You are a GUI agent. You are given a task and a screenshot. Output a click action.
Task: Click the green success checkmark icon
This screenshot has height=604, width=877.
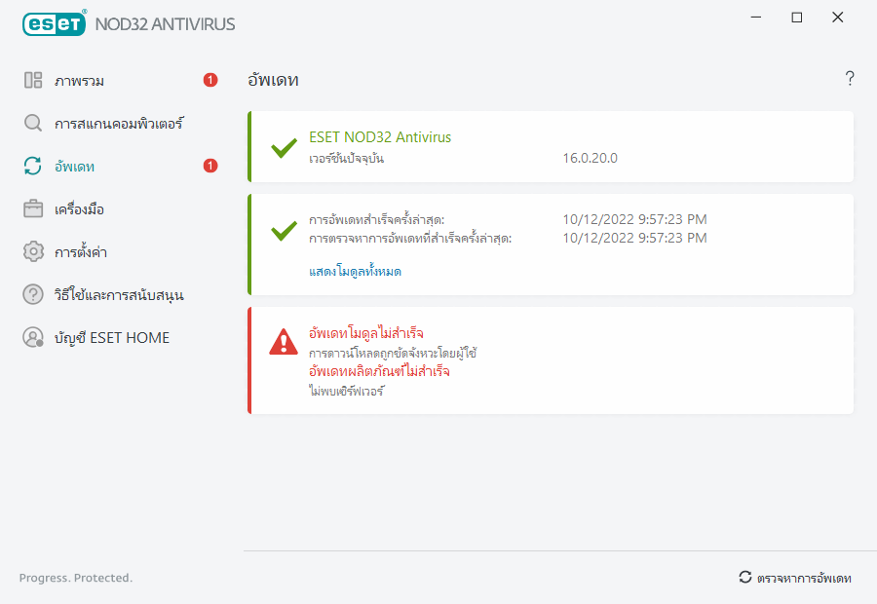pos(282,150)
